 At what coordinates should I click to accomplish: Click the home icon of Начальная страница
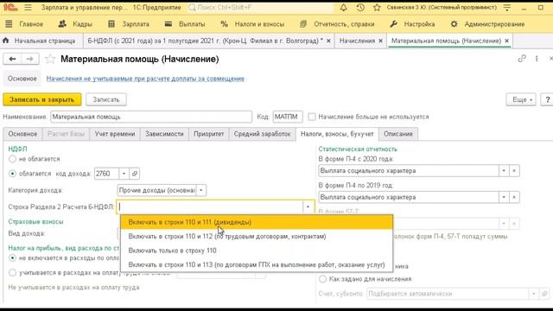click(x=6, y=41)
